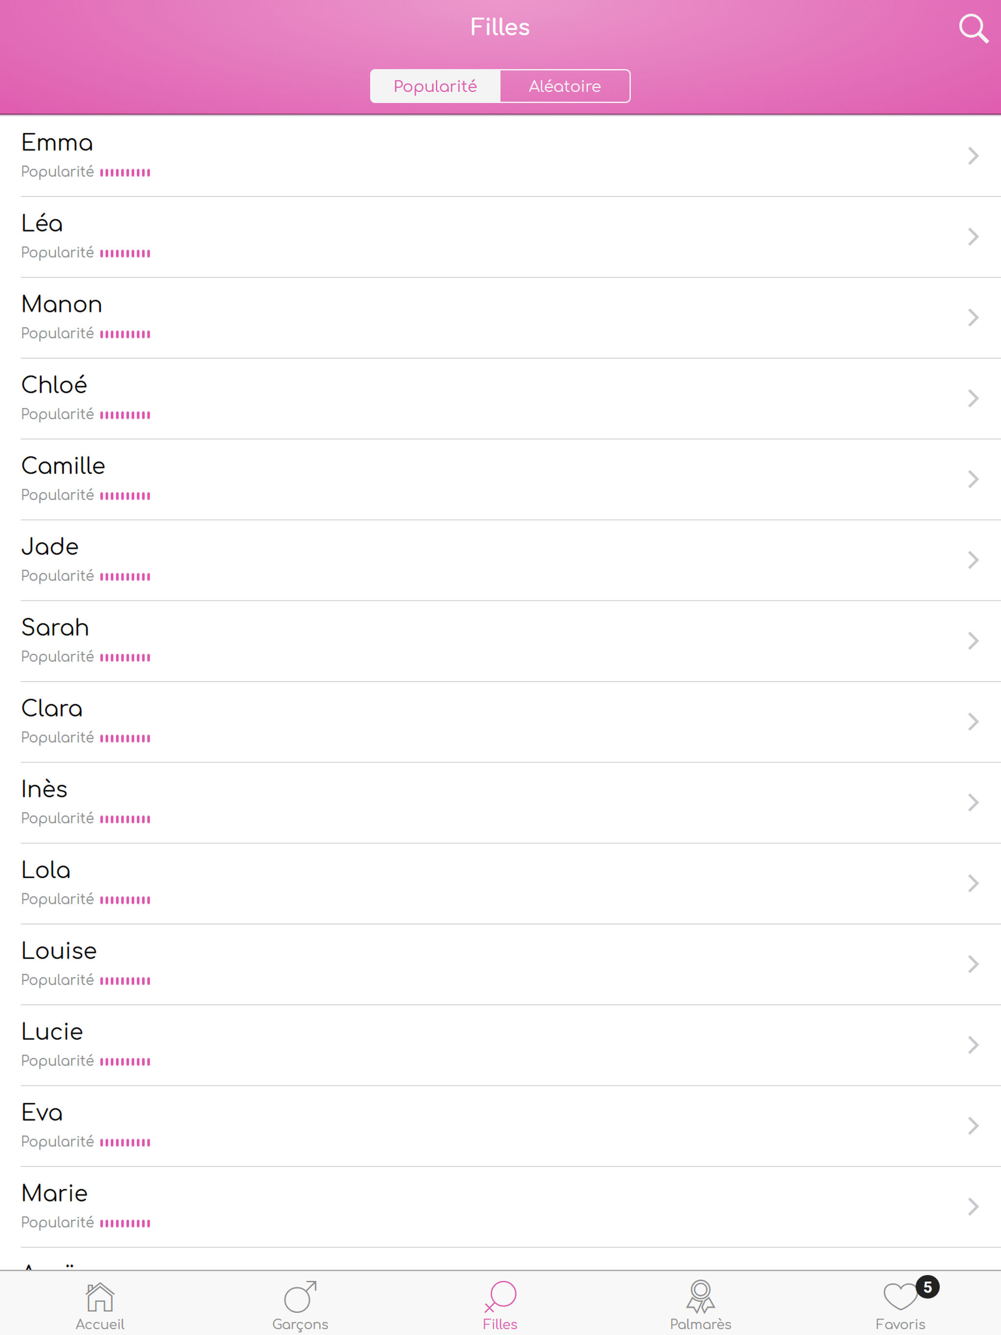
Task: Open the Sarah row chevron
Action: pos(973,641)
